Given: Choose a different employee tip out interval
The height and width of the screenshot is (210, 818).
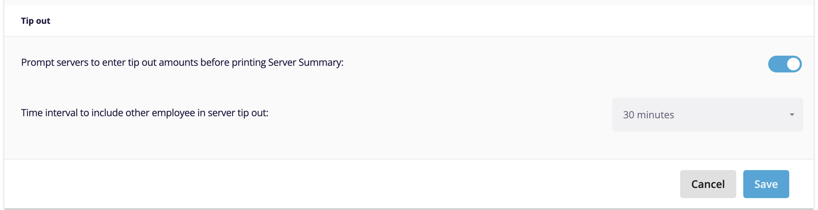Looking at the screenshot, I should tap(707, 115).
